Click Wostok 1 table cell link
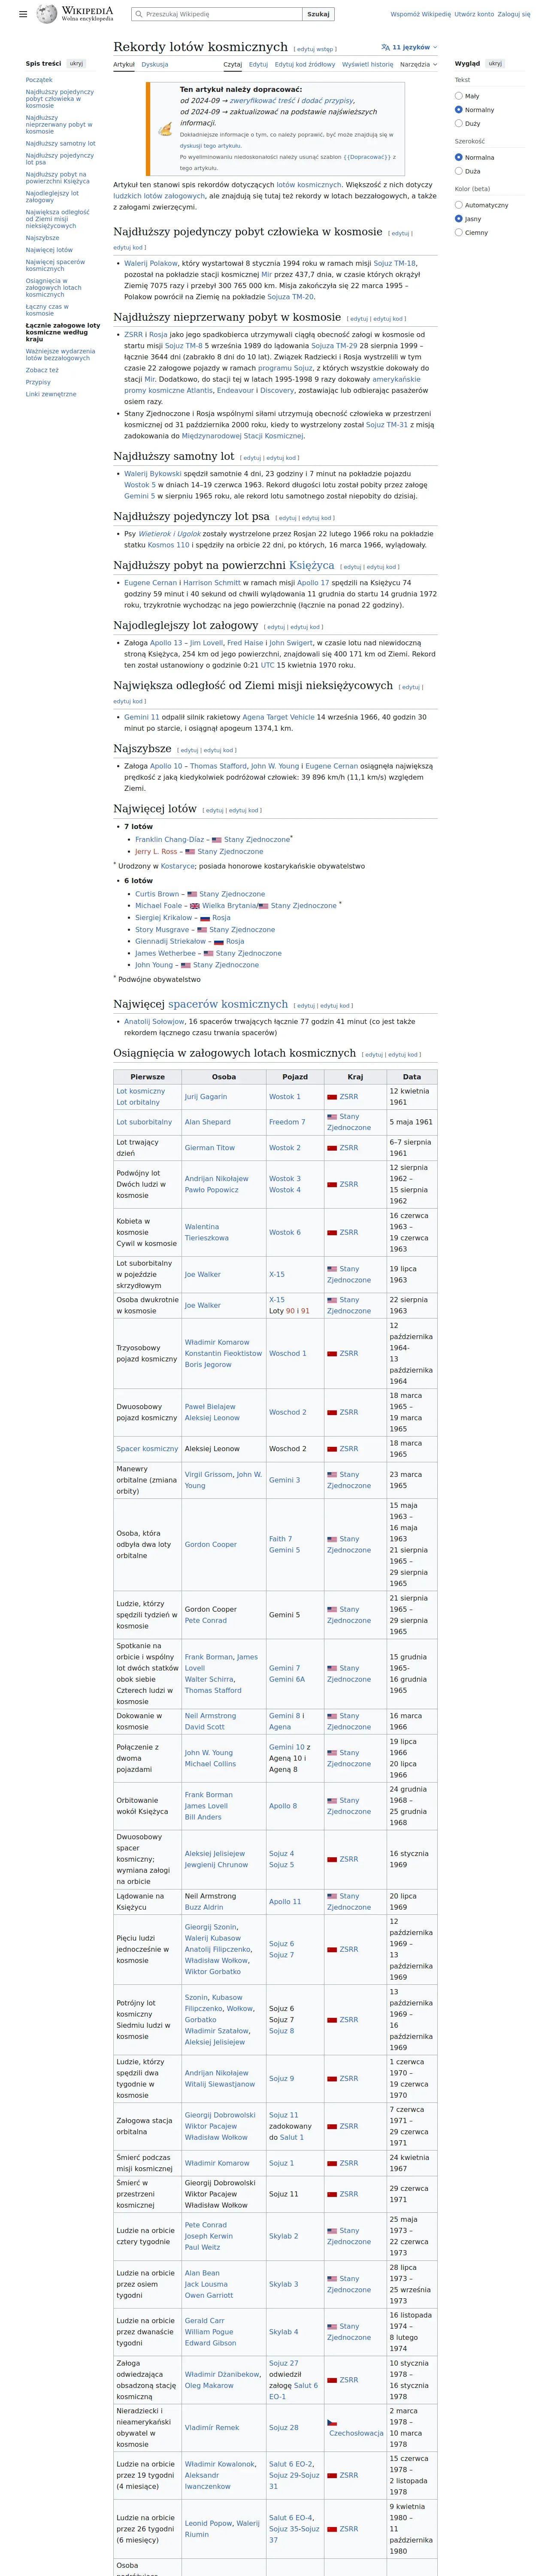Viewport: 551px width, 2576px height. (284, 1097)
